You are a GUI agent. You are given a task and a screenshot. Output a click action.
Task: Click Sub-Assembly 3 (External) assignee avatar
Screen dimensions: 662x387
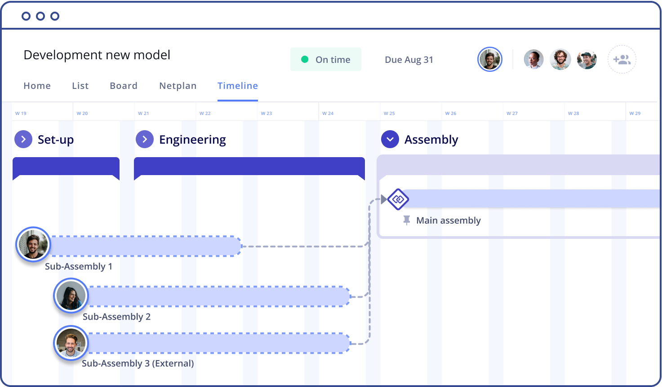coord(71,343)
